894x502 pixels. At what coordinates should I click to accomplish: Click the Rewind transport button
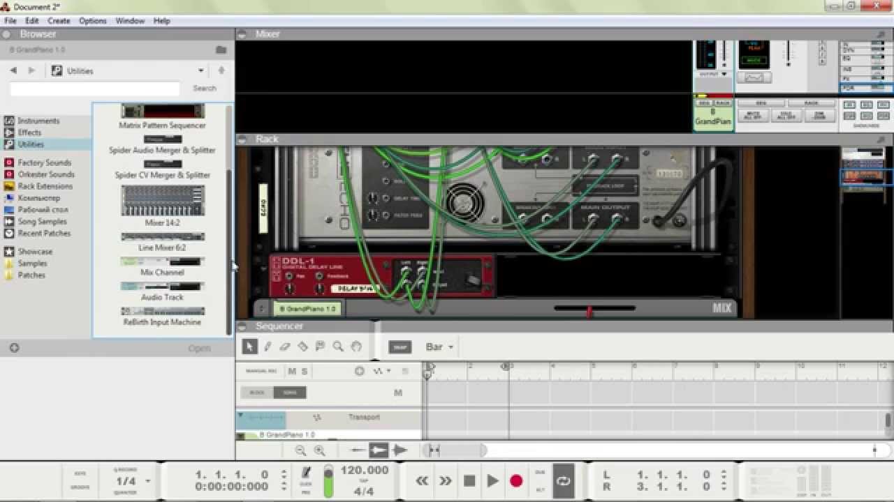(x=422, y=480)
